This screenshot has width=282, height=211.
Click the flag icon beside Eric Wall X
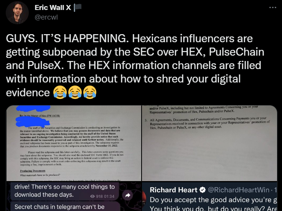(x=78, y=8)
